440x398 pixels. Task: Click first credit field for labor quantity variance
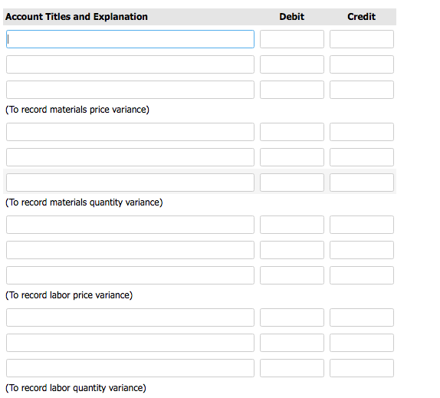point(362,317)
